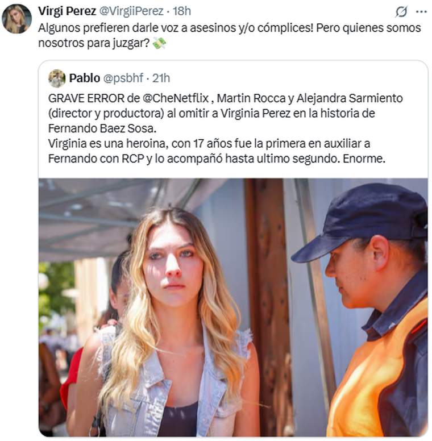
Task: Click the blonde woman's face in the photo
Action: pyautogui.click(x=173, y=264)
